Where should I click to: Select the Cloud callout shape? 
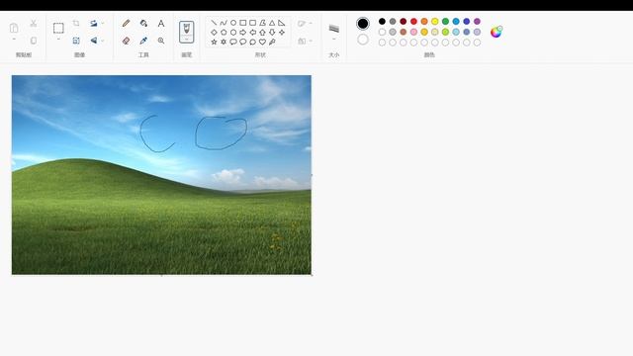click(x=253, y=42)
